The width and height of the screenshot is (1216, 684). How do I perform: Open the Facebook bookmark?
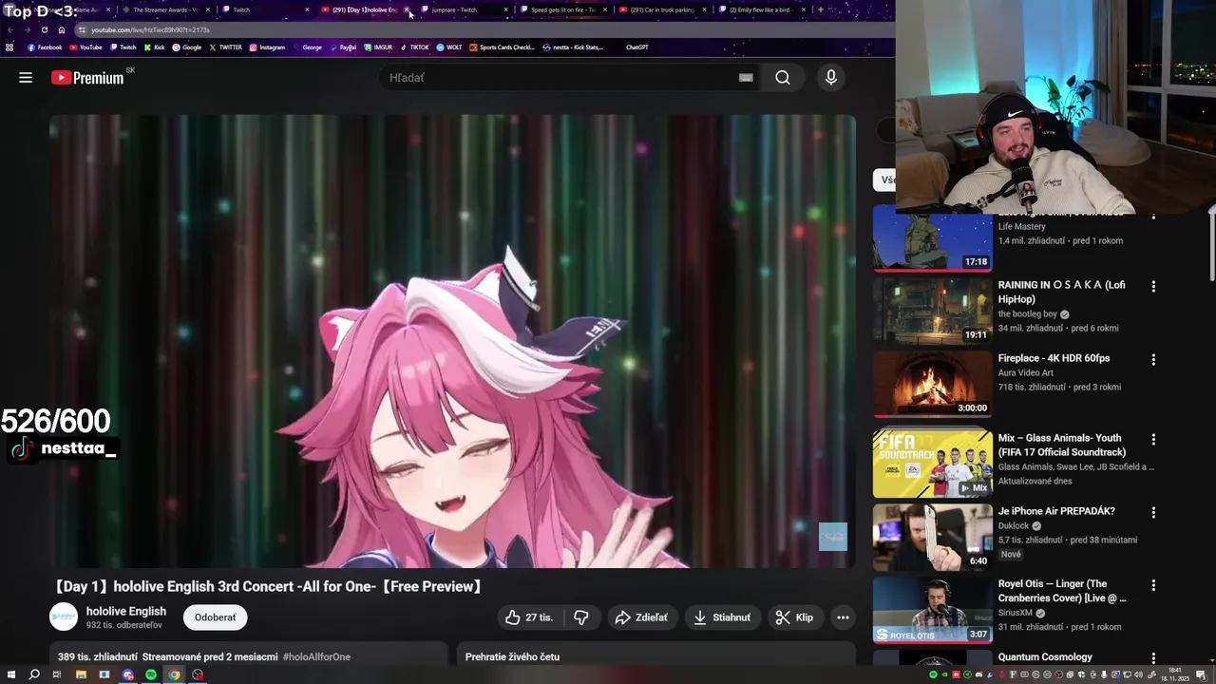point(45,47)
